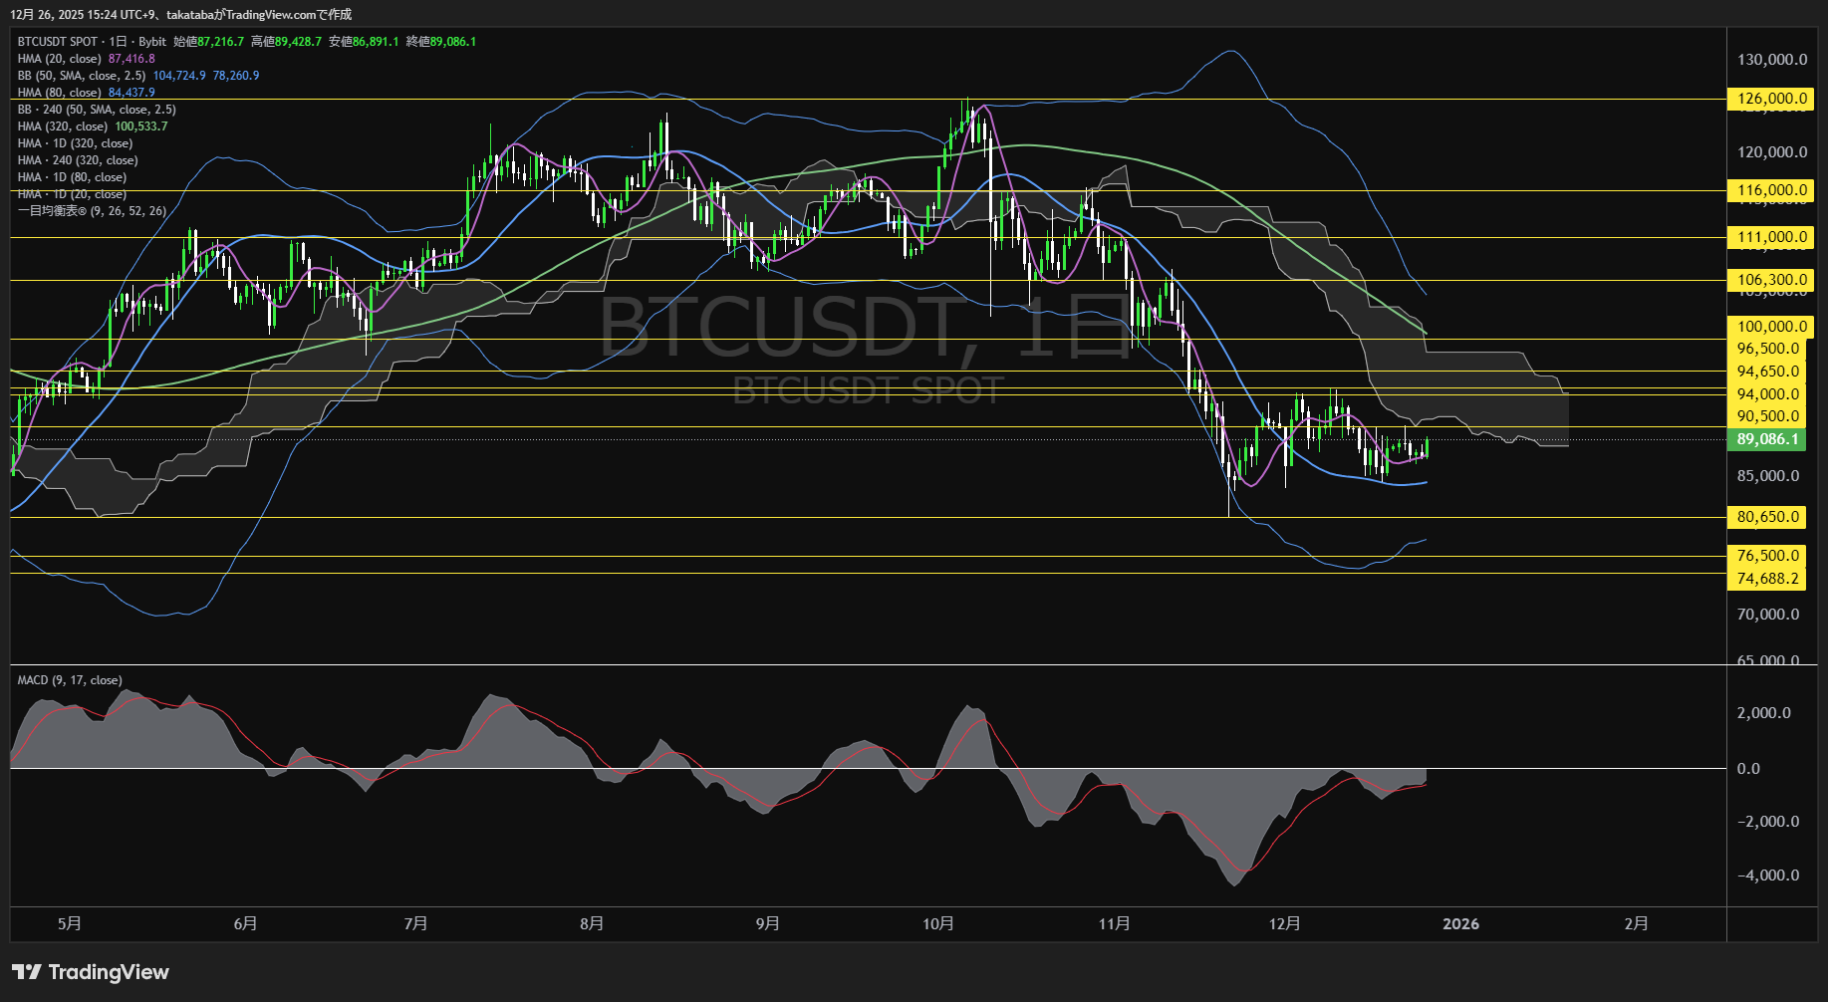Select the HMA (320, close) legend row
1828x1002 pixels.
(60, 125)
